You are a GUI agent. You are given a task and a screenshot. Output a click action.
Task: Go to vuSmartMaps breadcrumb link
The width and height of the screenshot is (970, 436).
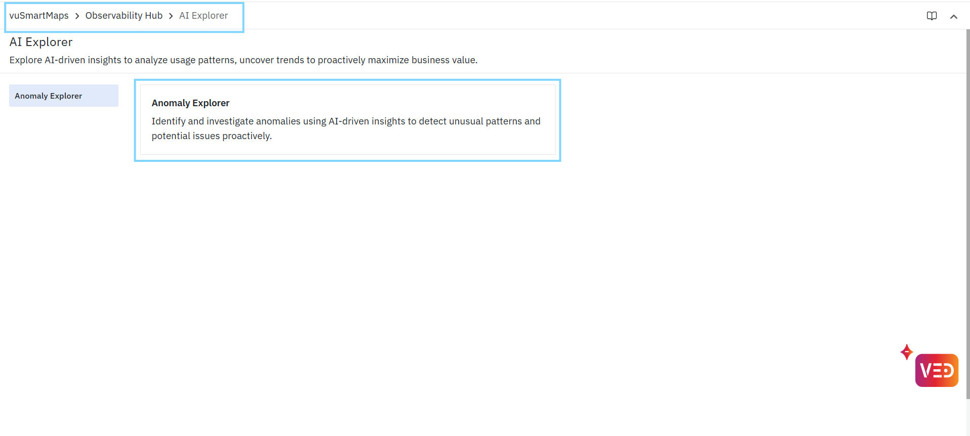(39, 16)
